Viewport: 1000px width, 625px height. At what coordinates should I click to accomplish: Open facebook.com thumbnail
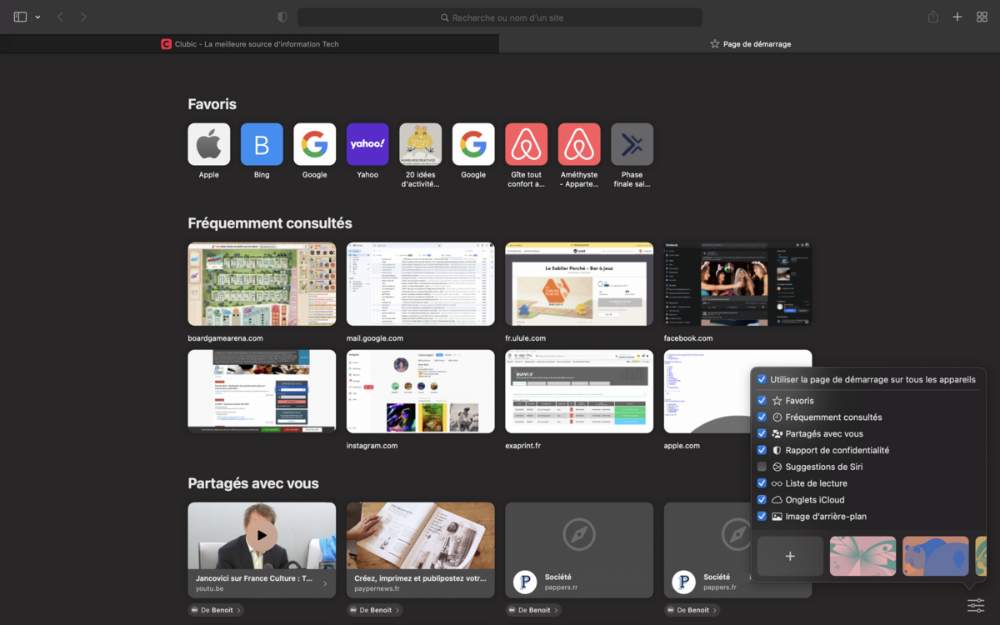point(737,284)
